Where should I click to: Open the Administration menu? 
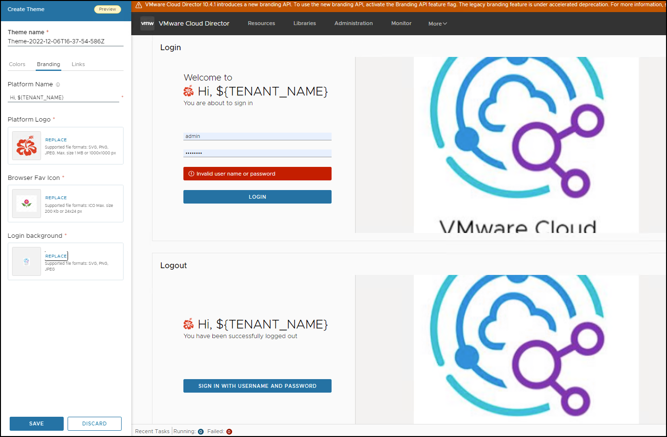coord(354,23)
